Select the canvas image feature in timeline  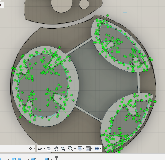(x=14, y=159)
